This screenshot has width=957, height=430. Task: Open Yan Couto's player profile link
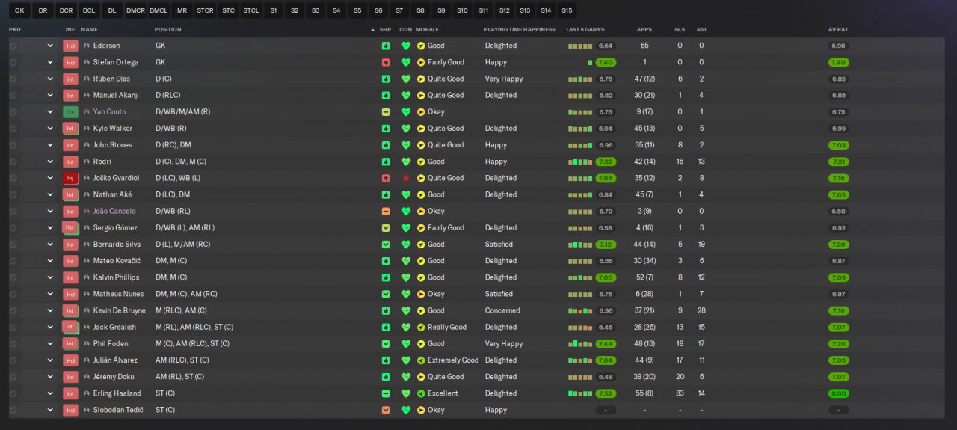click(x=109, y=112)
